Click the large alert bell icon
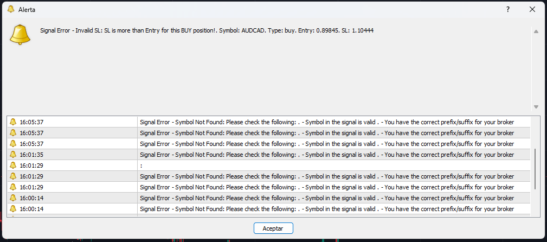The image size is (547, 242). (20, 35)
